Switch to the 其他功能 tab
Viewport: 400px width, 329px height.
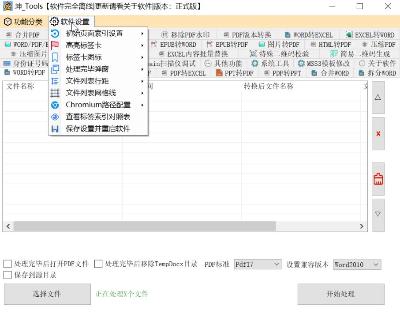223,63
